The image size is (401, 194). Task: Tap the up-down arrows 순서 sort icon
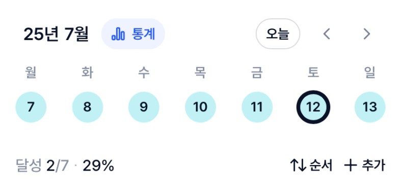tap(298, 166)
